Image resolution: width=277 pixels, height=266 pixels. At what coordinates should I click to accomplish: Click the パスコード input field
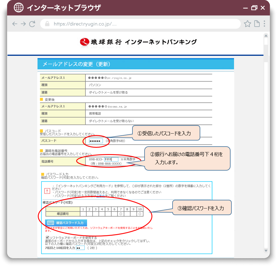coord(96,141)
